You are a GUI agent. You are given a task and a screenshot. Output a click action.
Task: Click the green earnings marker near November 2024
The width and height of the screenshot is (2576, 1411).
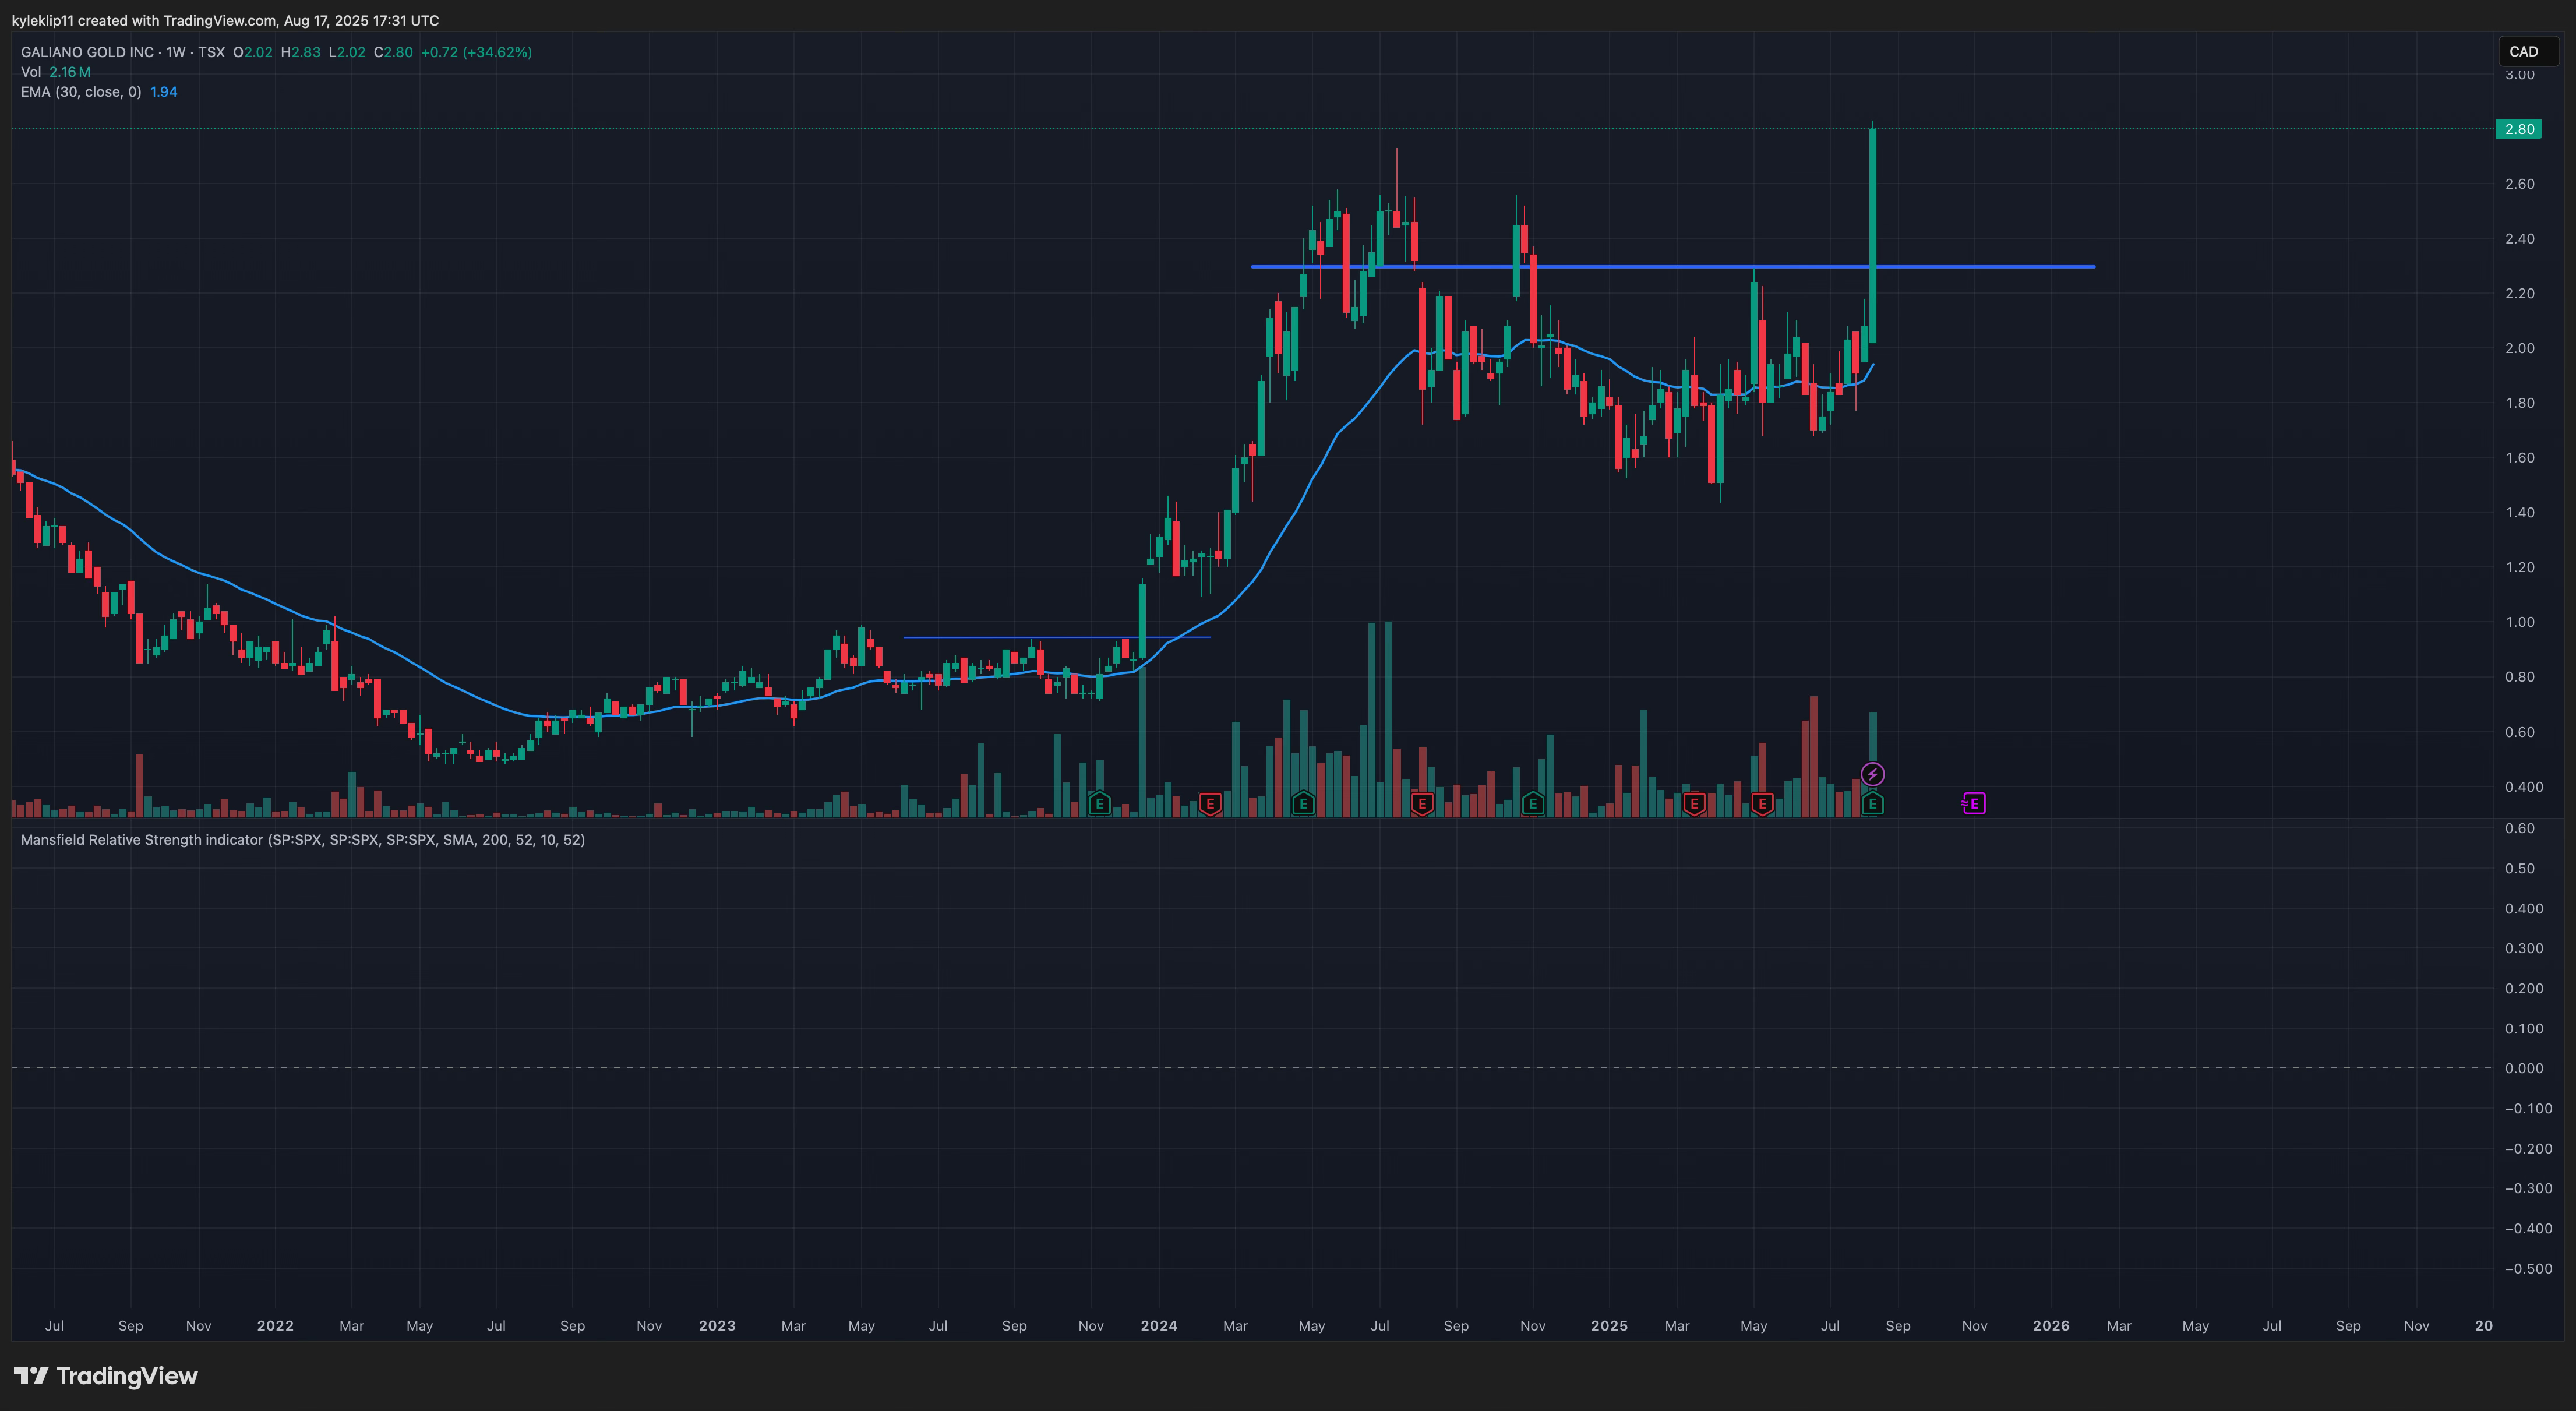(x=1533, y=803)
